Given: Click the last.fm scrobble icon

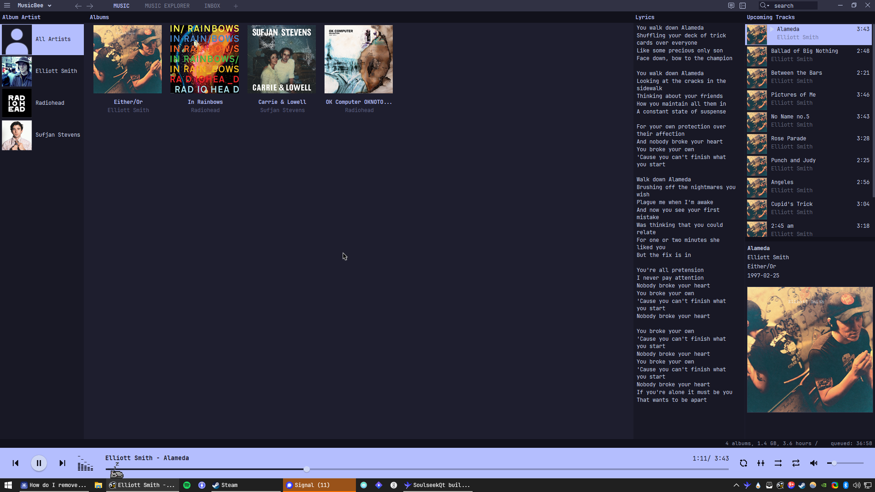Looking at the screenshot, I should tap(743, 463).
